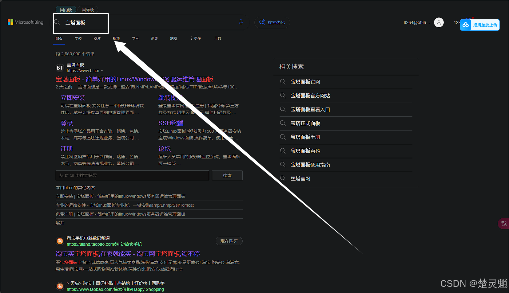Select the 学校 tab
This screenshot has width=509, height=293.
78,38
